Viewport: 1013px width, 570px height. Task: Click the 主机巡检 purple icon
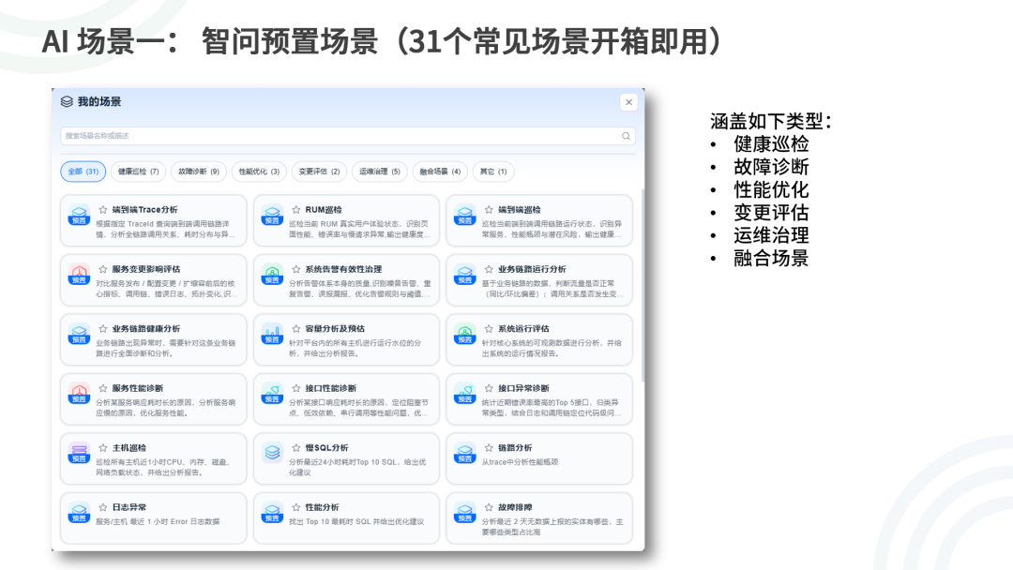pos(79,453)
